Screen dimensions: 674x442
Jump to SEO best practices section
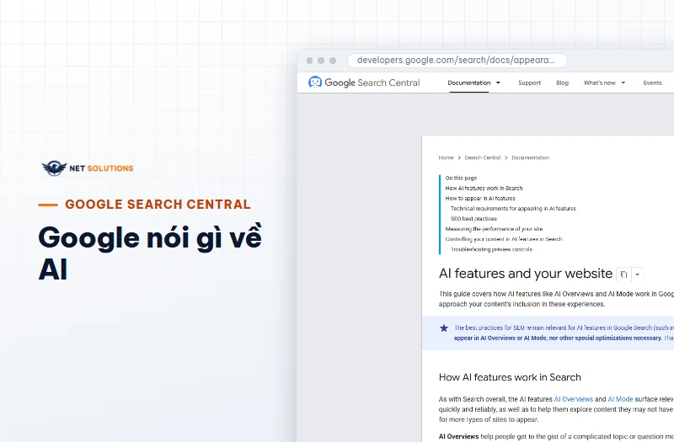[473, 219]
